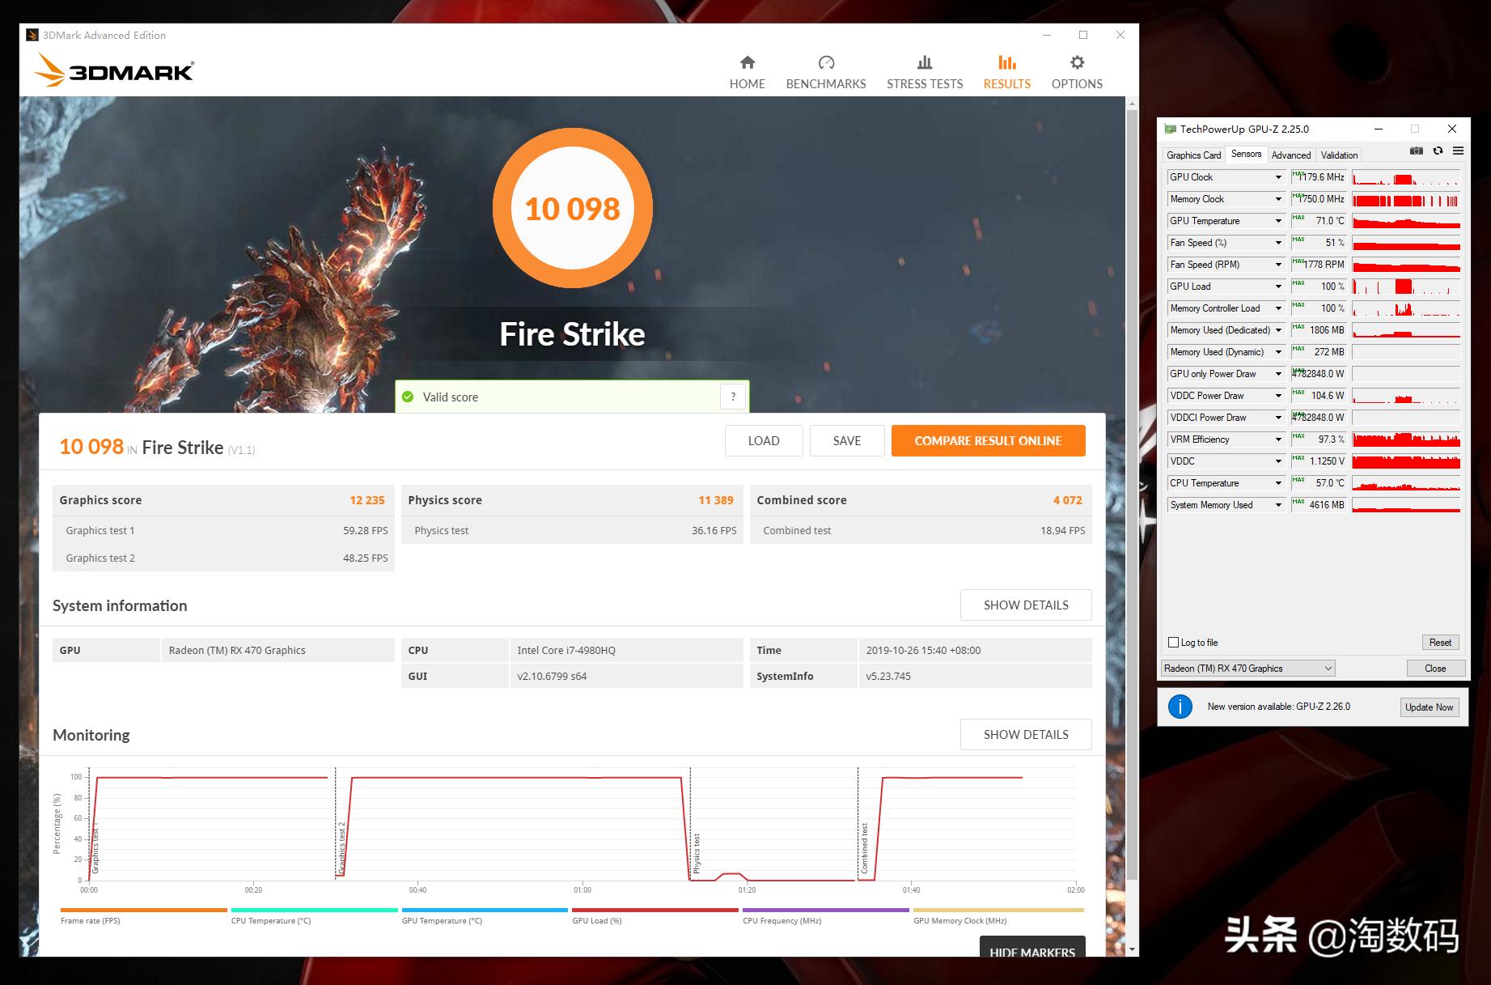1491x985 pixels.
Task: Click the Results bar-chart icon
Action: click(x=1006, y=62)
